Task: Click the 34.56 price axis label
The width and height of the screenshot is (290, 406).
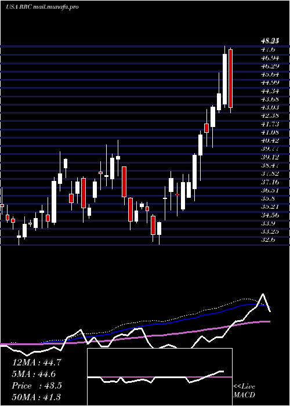Action: (x=270, y=215)
